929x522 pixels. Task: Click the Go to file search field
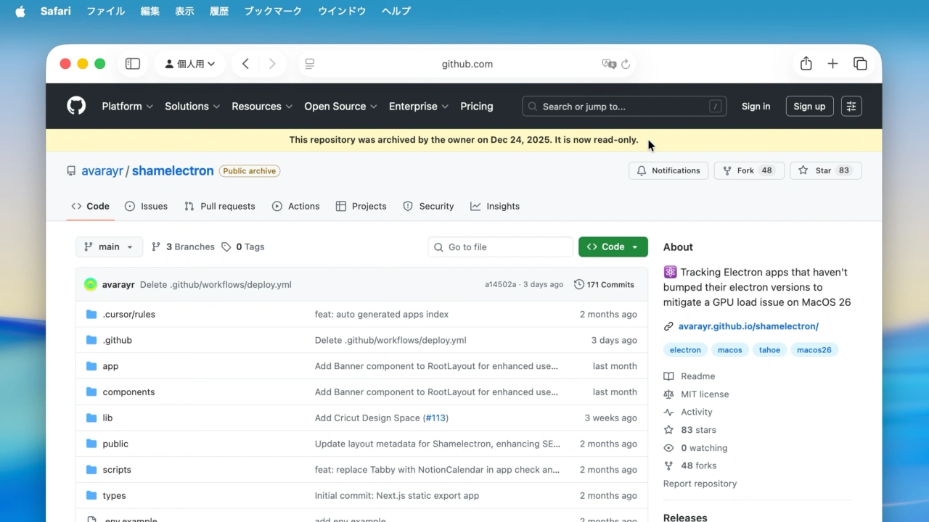pyautogui.click(x=501, y=246)
